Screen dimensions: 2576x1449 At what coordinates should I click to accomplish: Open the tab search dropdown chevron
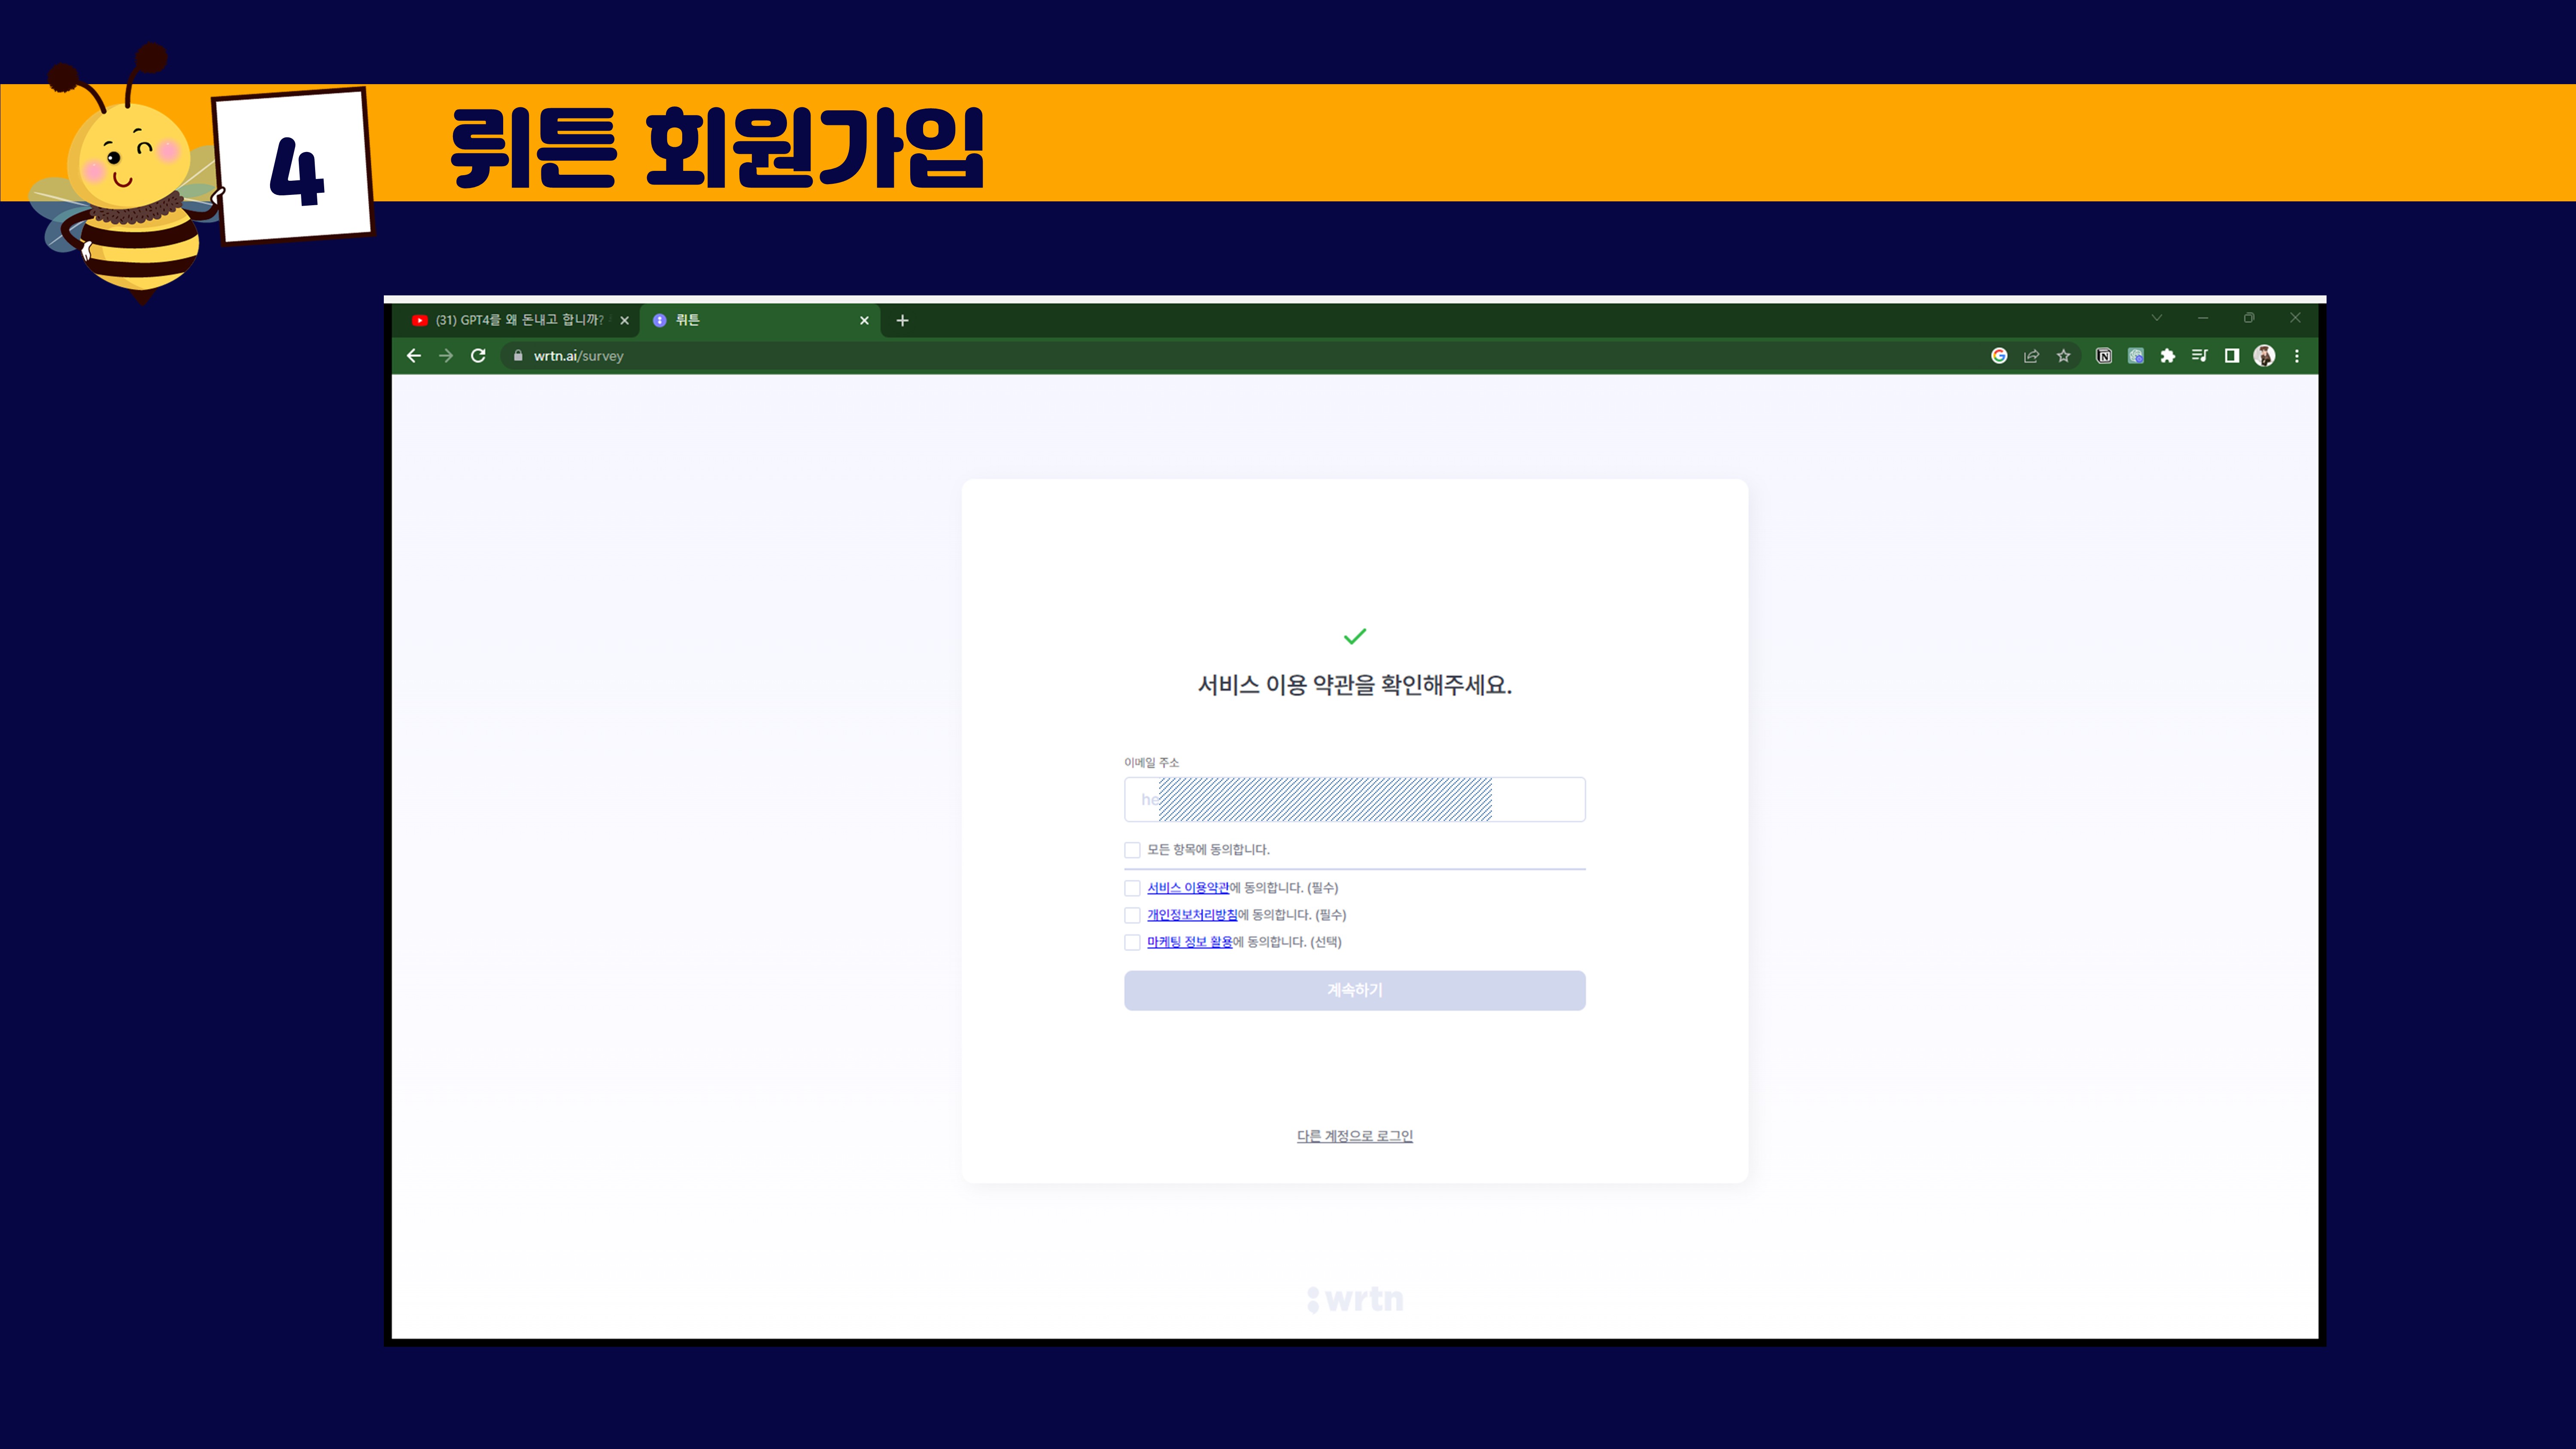[x=2157, y=318]
